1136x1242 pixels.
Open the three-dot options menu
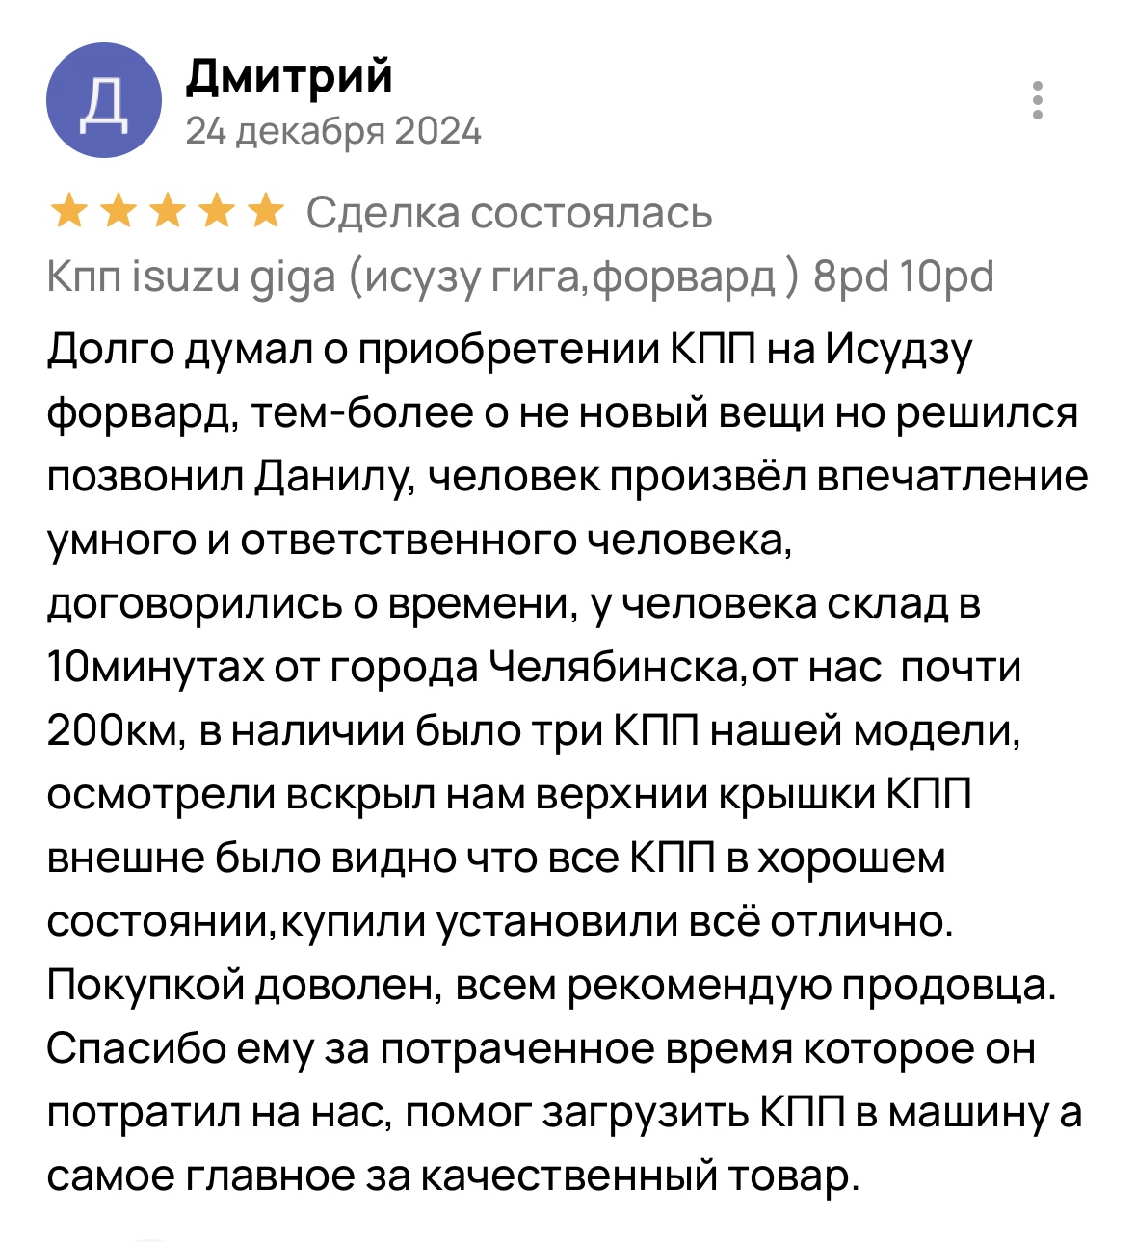[1038, 100]
